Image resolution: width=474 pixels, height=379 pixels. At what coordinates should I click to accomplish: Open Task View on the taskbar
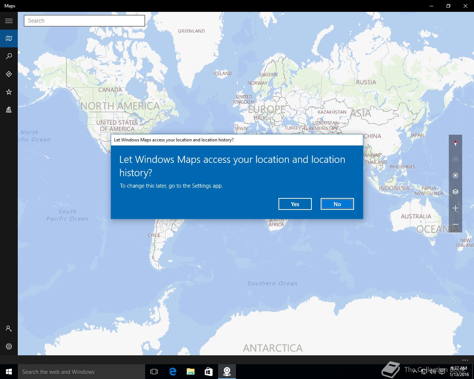click(x=154, y=372)
